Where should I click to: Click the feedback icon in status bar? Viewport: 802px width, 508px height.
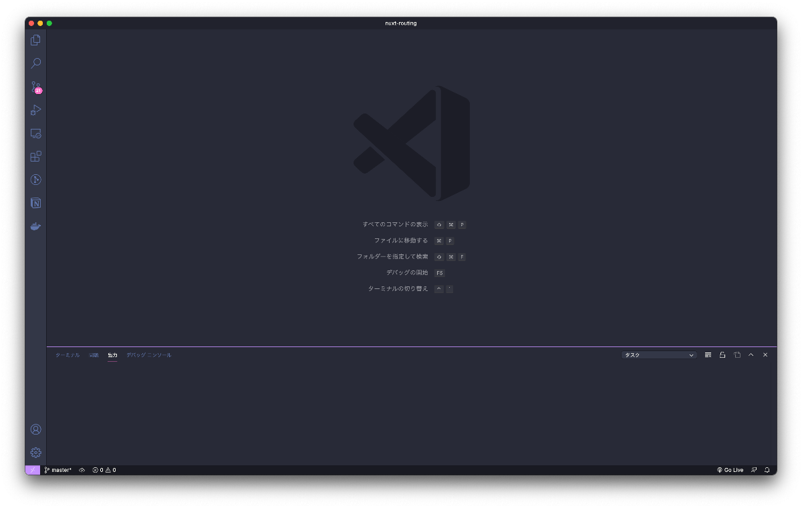coord(754,470)
